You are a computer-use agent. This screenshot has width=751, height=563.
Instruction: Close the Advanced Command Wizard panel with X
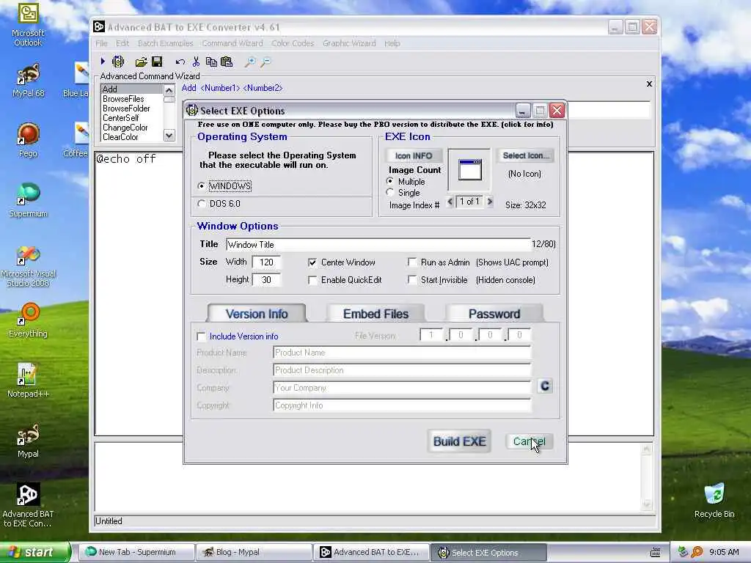pos(649,84)
